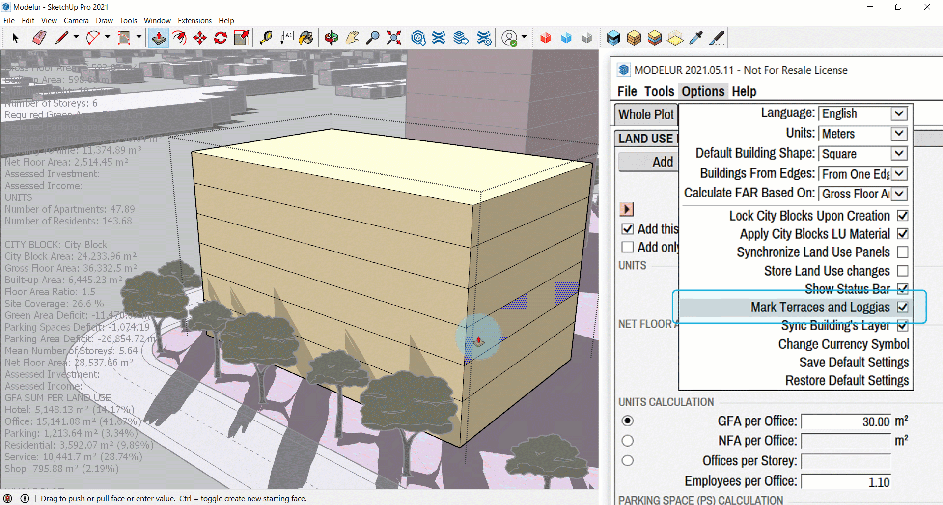This screenshot has height=505, width=943.
Task: Create a Modelur building with yellow box icon
Action: point(634,38)
